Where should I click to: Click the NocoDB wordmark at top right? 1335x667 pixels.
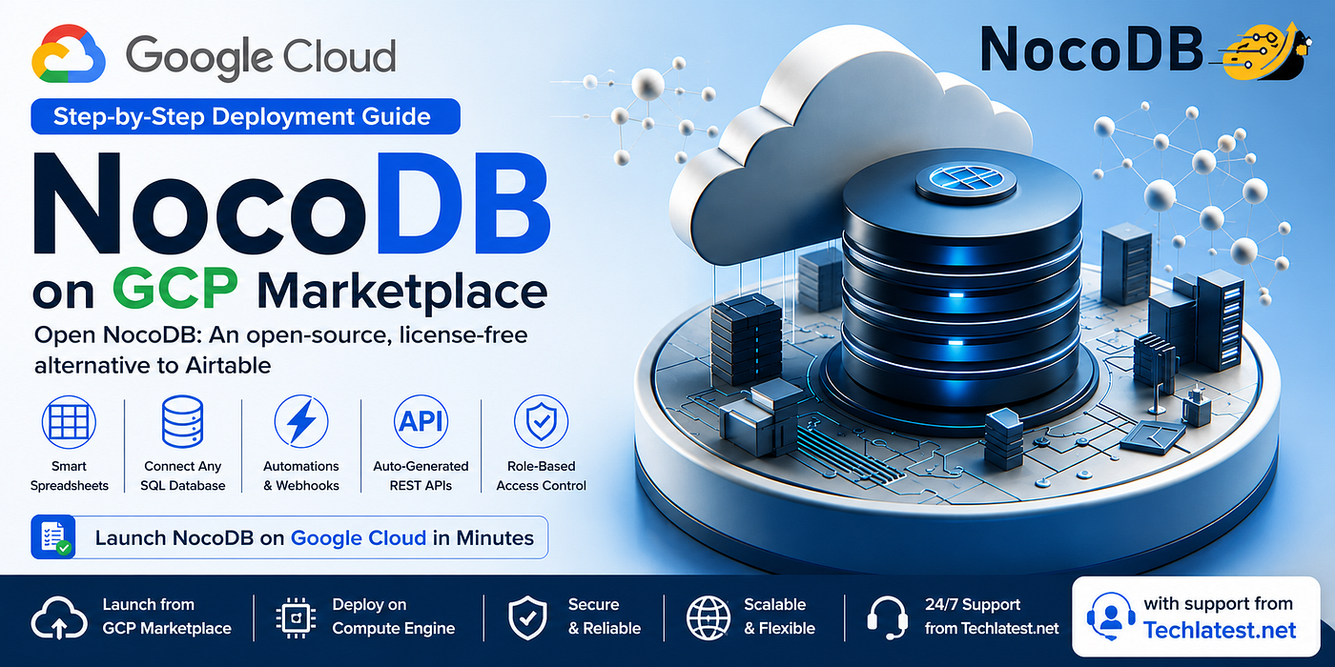pyautogui.click(x=1093, y=49)
